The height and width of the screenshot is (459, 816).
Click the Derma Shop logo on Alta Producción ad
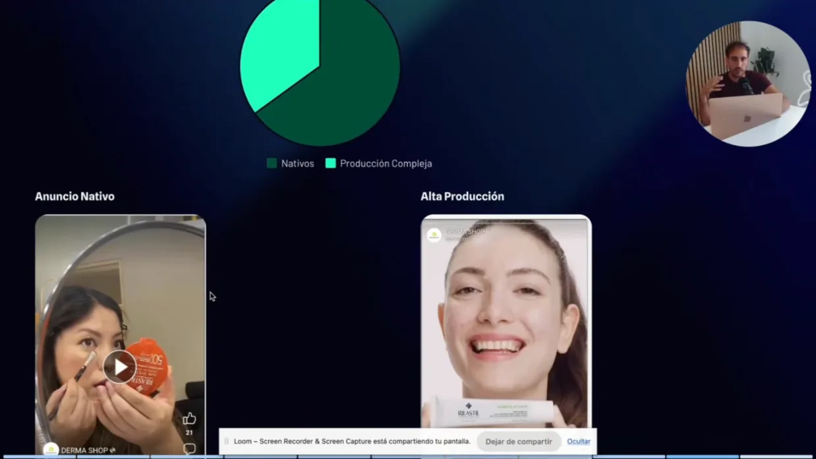point(434,235)
